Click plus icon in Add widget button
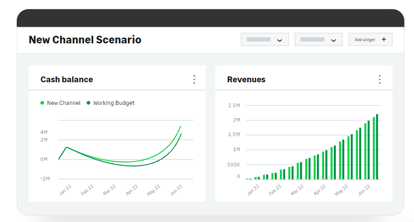Screen dimensions: 414x222 point(384,39)
